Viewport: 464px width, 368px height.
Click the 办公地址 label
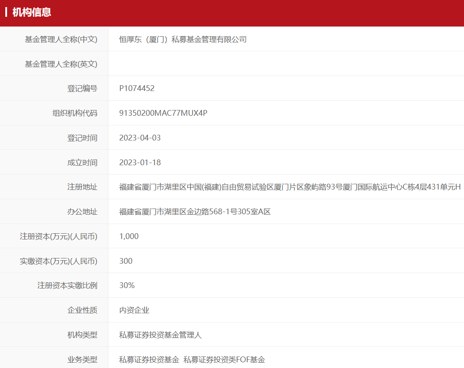coord(82,212)
